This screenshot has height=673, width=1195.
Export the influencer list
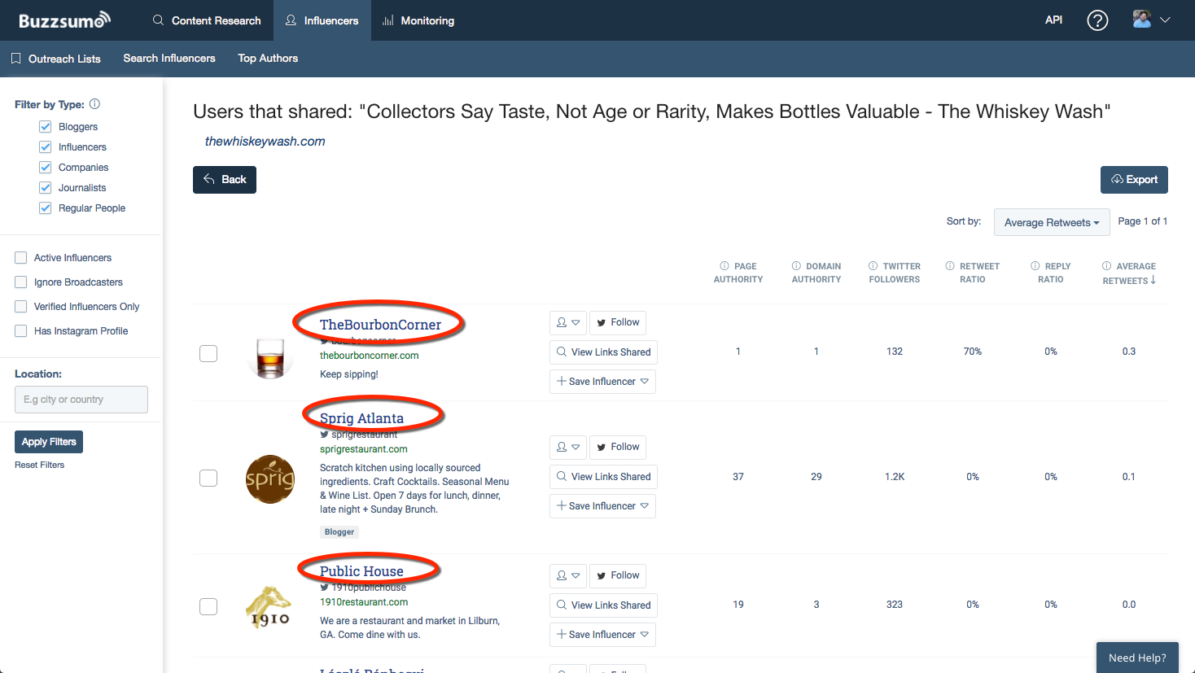[x=1134, y=180]
